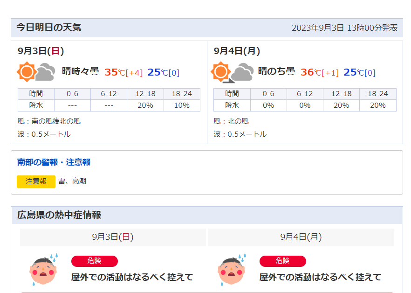Open the 南部の警報・注意報 link
The image size is (411, 293).
pos(54,162)
